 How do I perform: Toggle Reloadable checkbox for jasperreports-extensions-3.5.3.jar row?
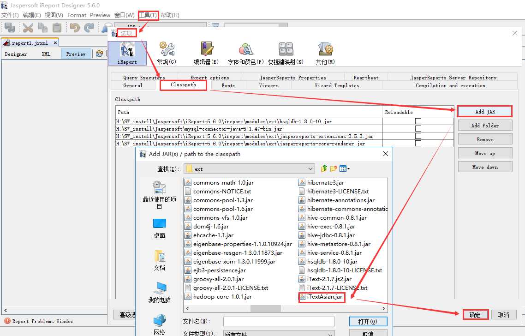(x=418, y=136)
